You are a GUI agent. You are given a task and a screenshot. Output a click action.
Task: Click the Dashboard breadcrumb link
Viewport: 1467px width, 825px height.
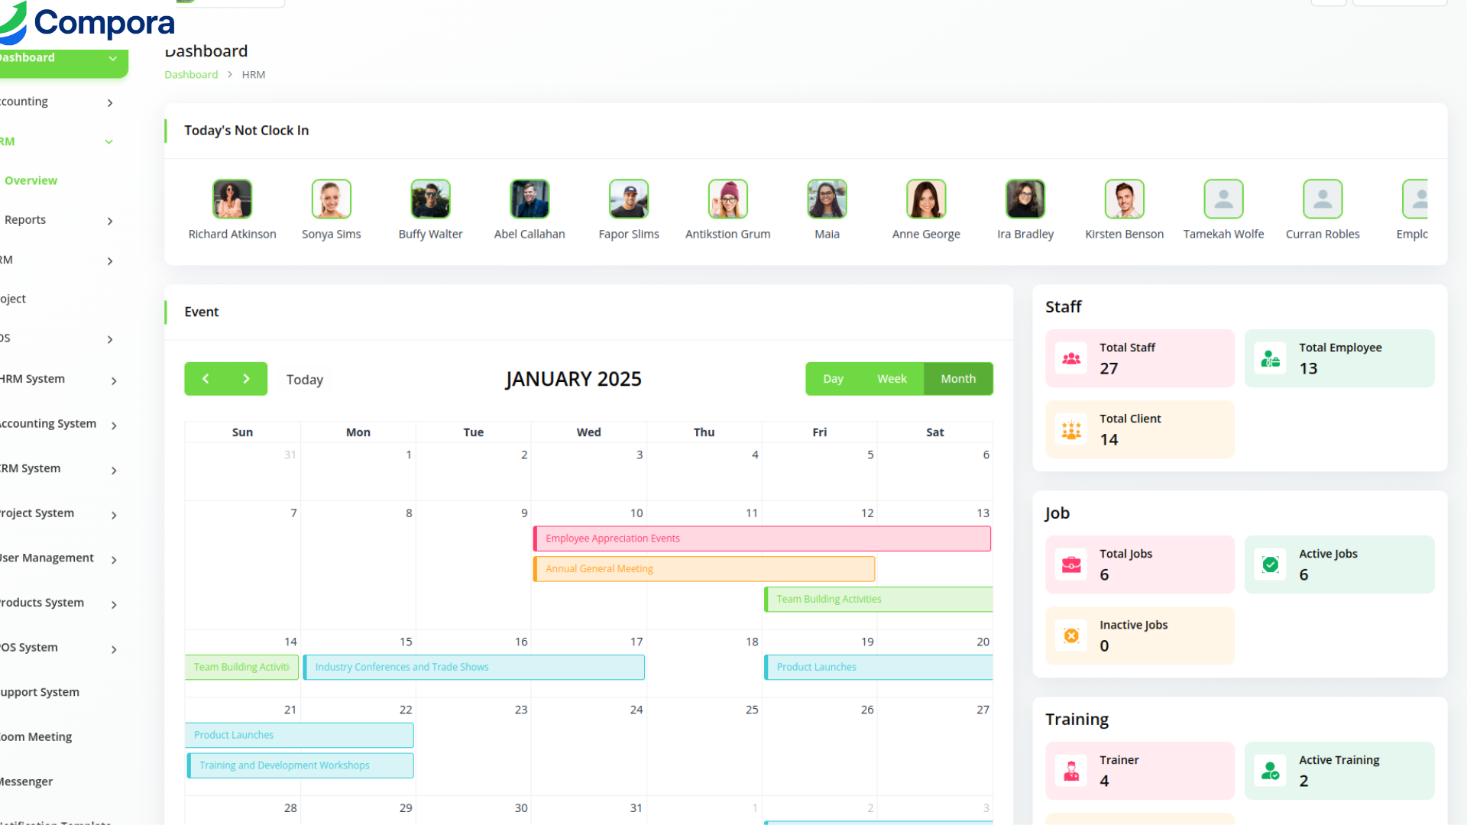[191, 75]
